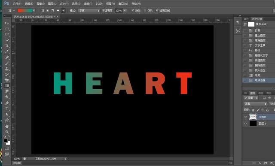Open the collapsed tool presets panel icon

pyautogui.click(x=238, y=31)
